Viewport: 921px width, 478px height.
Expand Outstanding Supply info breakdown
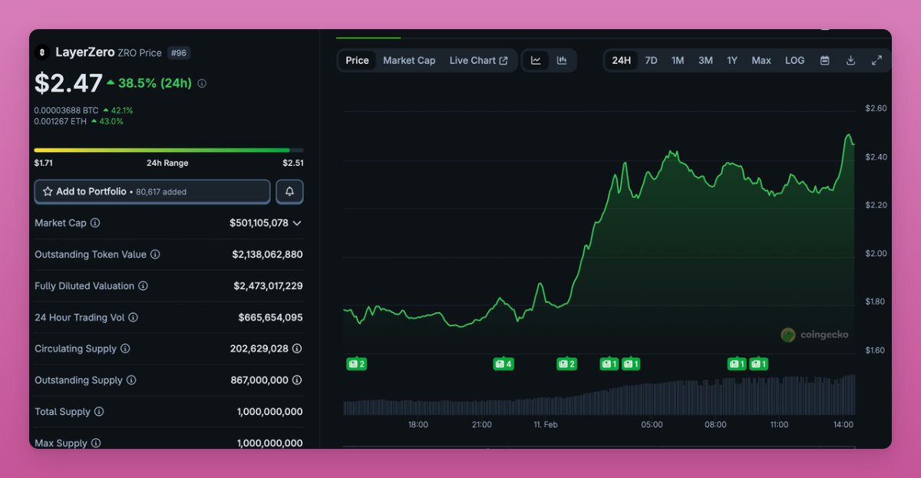click(297, 381)
